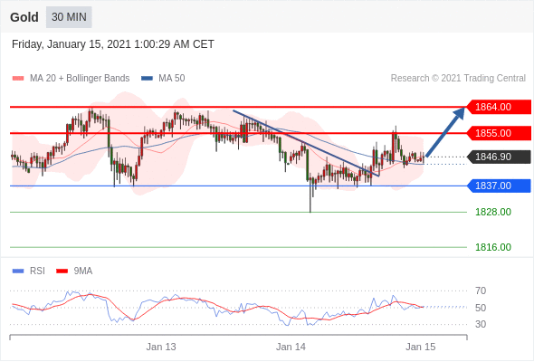This screenshot has width=534, height=362.
Task: Click the 1855.00 red resistance label
Action: coord(499,133)
